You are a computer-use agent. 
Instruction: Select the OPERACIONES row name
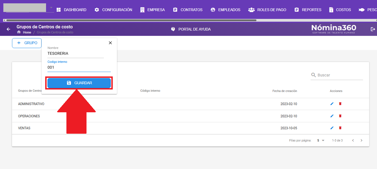[29, 116]
